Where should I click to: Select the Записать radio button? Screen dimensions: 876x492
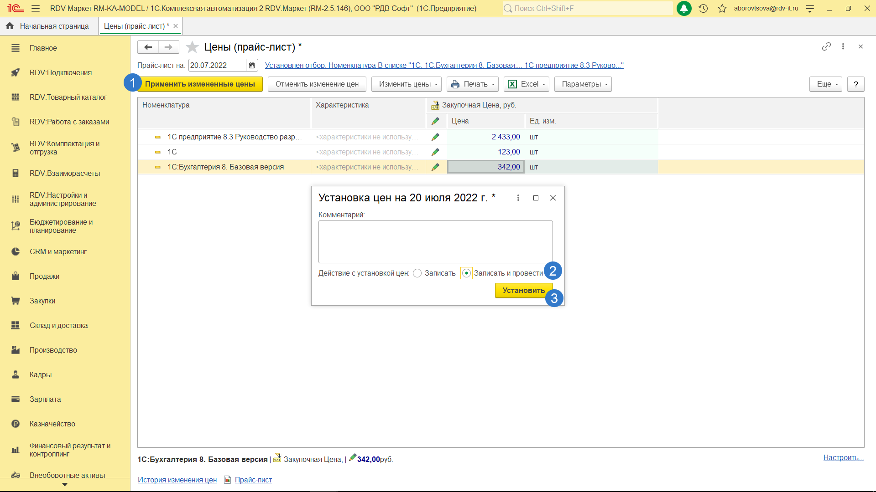point(417,273)
